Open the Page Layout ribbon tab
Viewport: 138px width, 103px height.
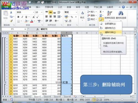click(49, 7)
